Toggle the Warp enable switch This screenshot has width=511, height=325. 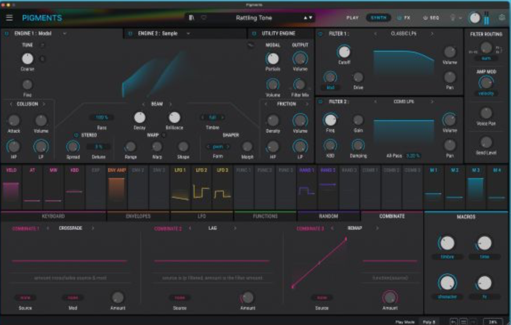point(164,135)
